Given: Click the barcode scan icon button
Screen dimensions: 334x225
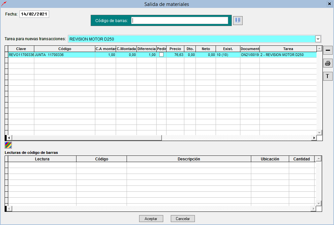Looking at the screenshot, I should tap(238, 20).
